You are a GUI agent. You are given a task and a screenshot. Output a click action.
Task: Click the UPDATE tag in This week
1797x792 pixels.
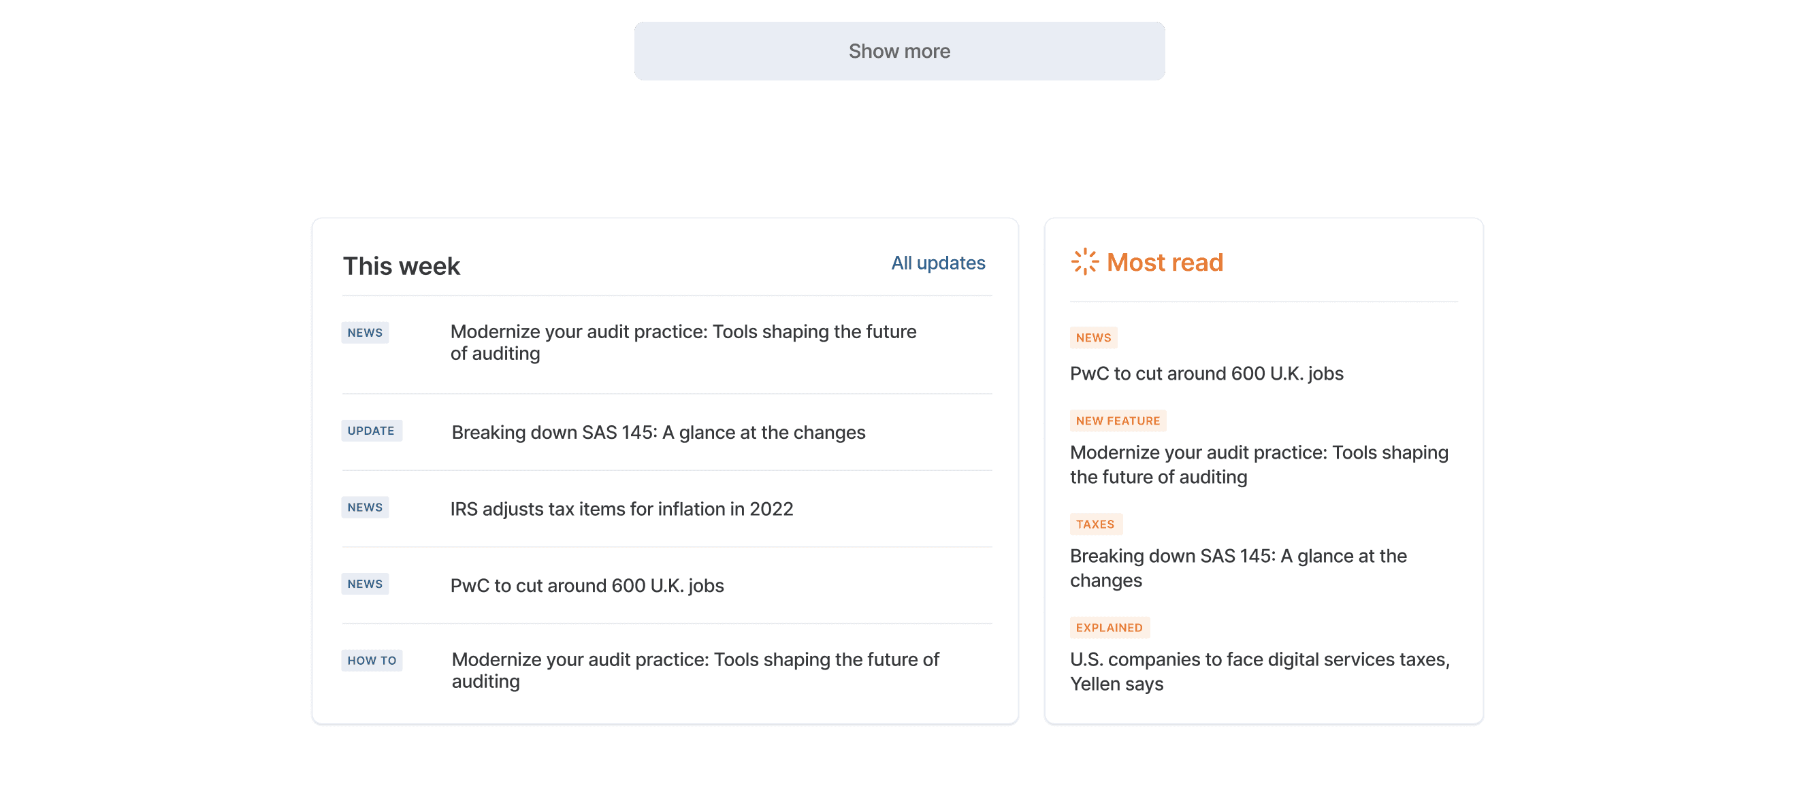(x=370, y=431)
